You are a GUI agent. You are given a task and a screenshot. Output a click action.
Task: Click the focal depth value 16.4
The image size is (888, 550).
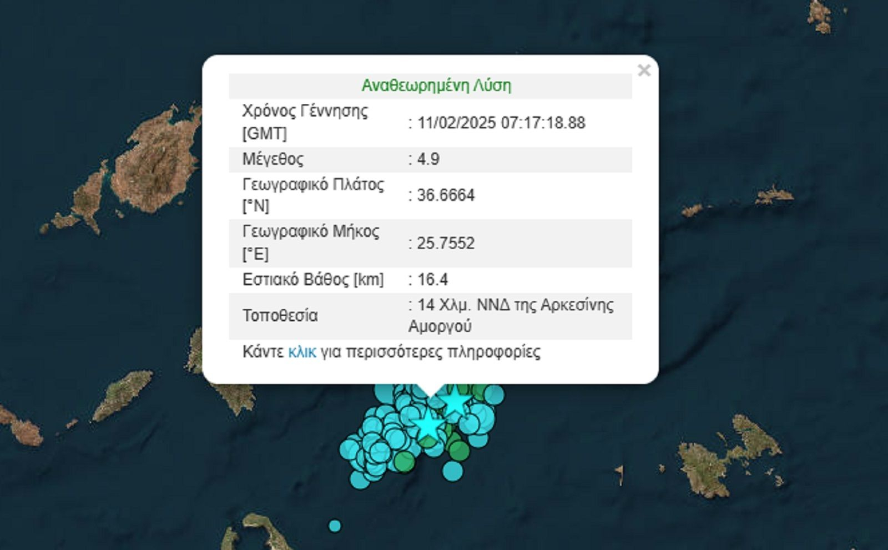432,280
